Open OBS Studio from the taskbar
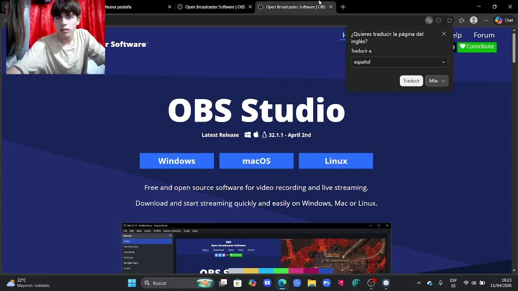The width and height of the screenshot is (518, 291). (371, 283)
